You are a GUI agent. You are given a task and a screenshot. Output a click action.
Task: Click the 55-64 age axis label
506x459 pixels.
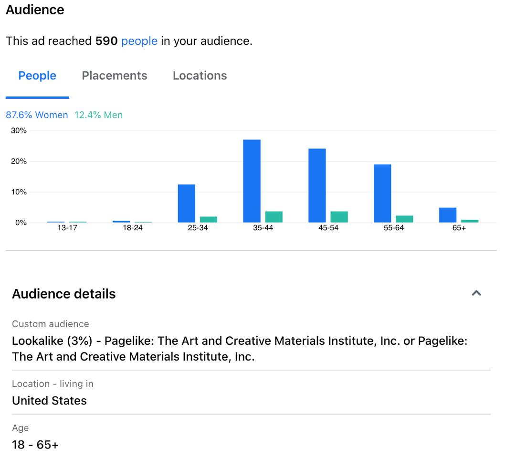coord(394,228)
